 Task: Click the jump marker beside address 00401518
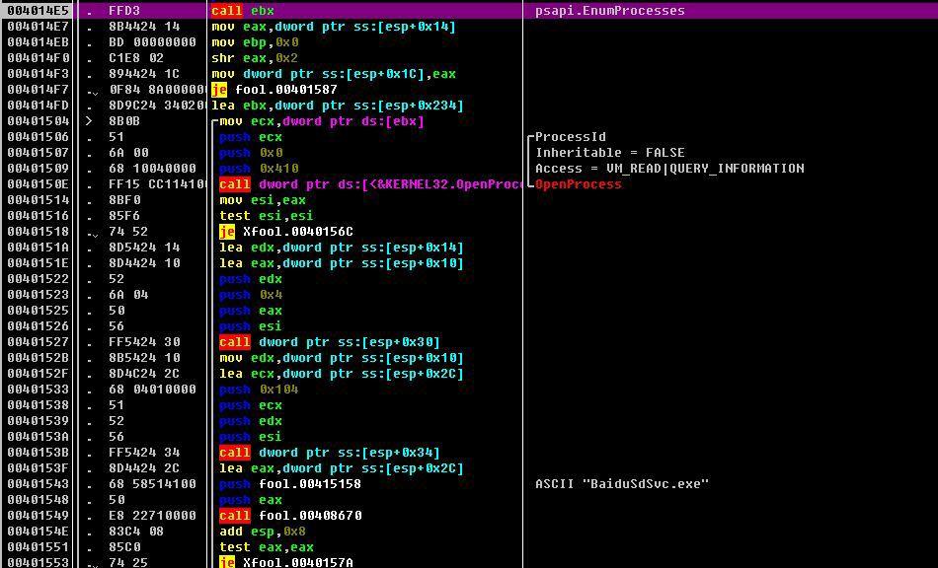pyautogui.click(x=92, y=234)
